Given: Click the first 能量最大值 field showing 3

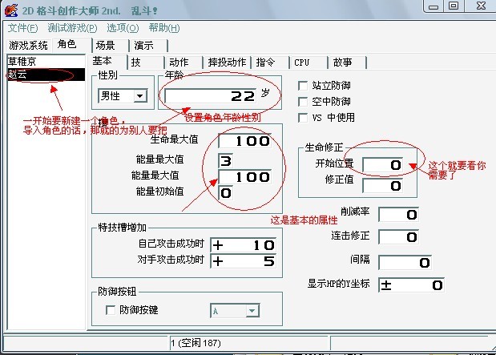Looking at the screenshot, I should click(x=225, y=161).
